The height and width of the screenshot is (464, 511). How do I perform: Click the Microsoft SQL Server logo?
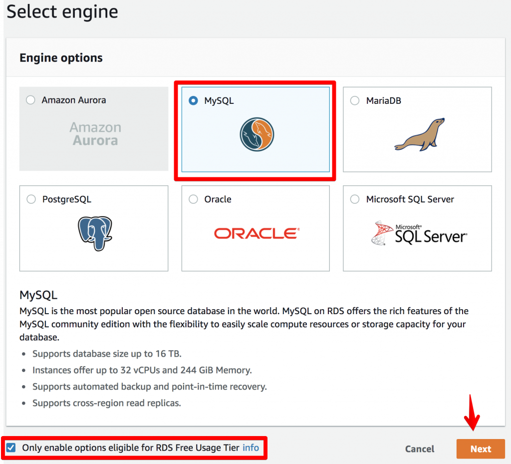(x=419, y=233)
